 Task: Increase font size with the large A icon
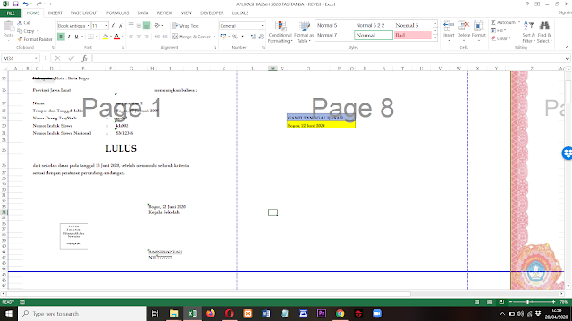(114, 26)
